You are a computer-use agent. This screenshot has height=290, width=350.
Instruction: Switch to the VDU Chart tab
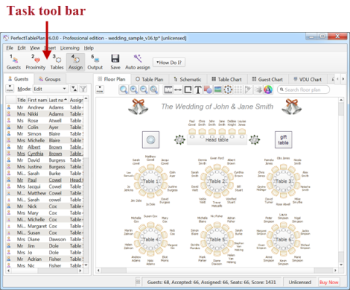308,79
